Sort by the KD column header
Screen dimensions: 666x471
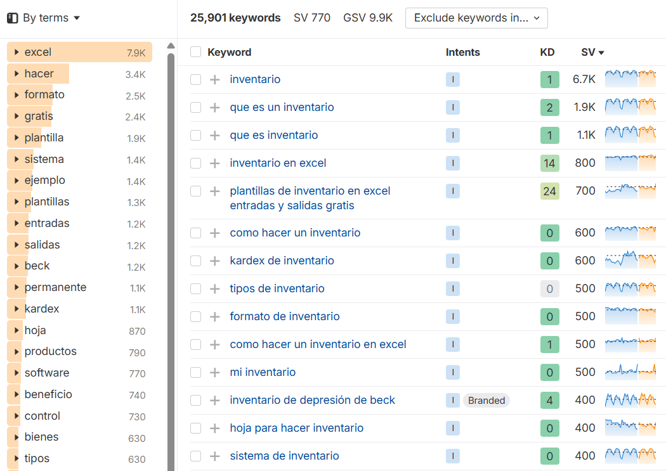coord(547,53)
